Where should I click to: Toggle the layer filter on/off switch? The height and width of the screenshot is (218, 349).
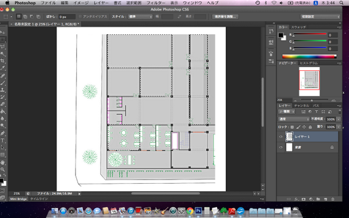click(340, 112)
